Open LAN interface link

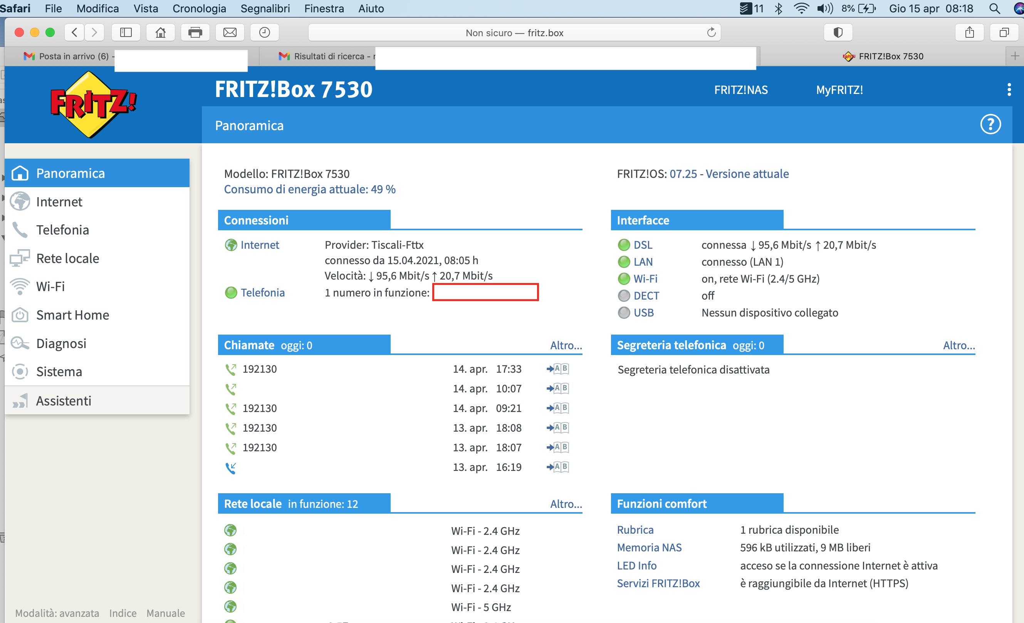click(x=643, y=262)
